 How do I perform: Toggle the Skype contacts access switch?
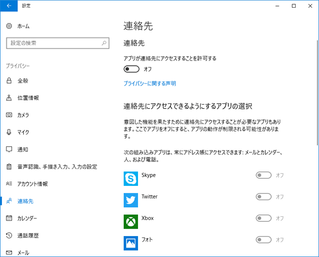[263, 175]
